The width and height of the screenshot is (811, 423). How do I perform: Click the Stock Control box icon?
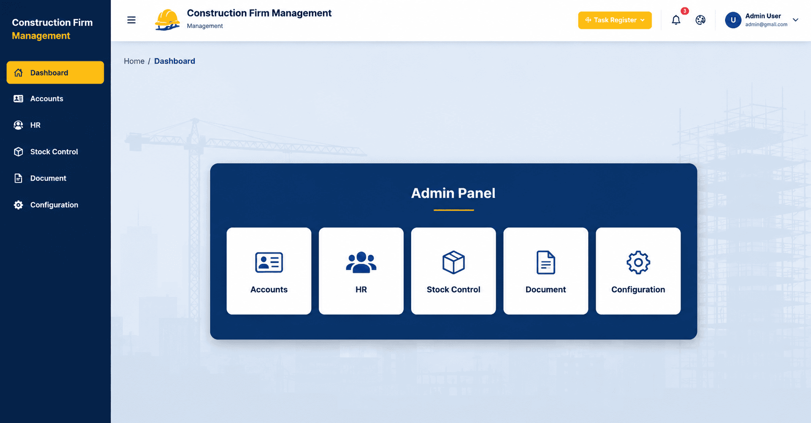coord(454,262)
